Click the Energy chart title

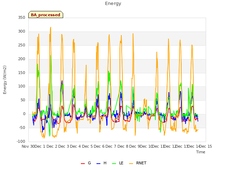[113, 4]
